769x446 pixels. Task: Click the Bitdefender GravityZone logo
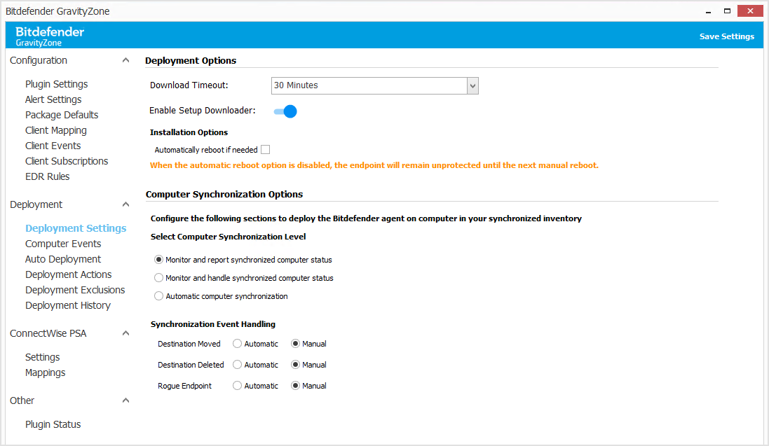point(49,35)
